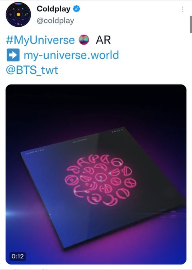Click the pink circular symbols on album cover
The height and width of the screenshot is (270, 192).
click(x=101, y=180)
